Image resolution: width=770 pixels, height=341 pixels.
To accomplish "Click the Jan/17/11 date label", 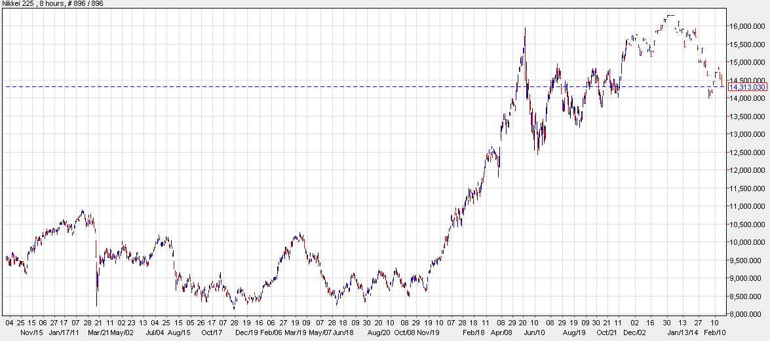I will pos(65,332).
